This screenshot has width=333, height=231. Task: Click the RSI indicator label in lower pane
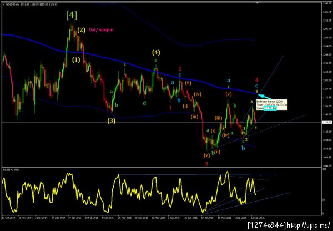11,170
